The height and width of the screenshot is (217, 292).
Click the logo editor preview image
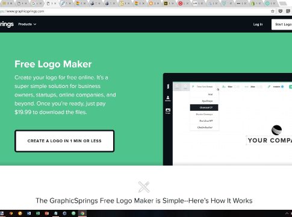click(x=228, y=119)
